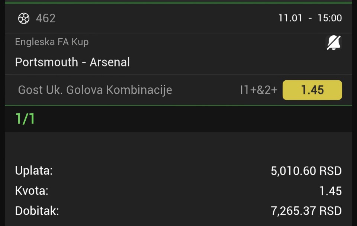Click the match date 11.01
This screenshot has width=357, height=226.
[x=290, y=18]
